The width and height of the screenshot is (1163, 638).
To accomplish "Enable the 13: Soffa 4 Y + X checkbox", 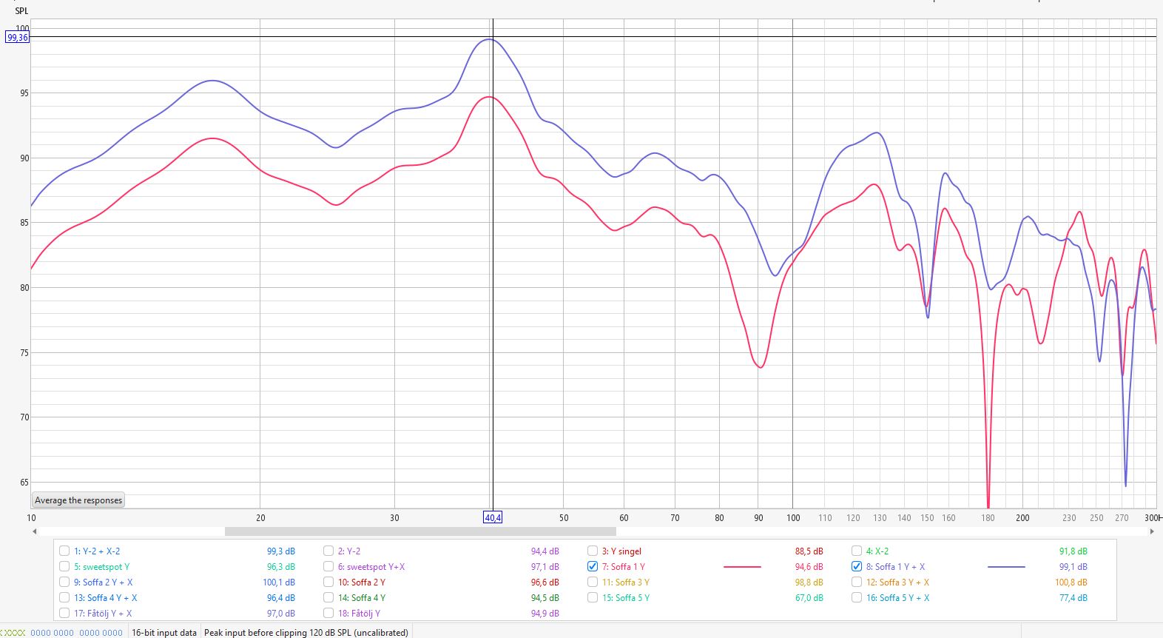I will (64, 597).
